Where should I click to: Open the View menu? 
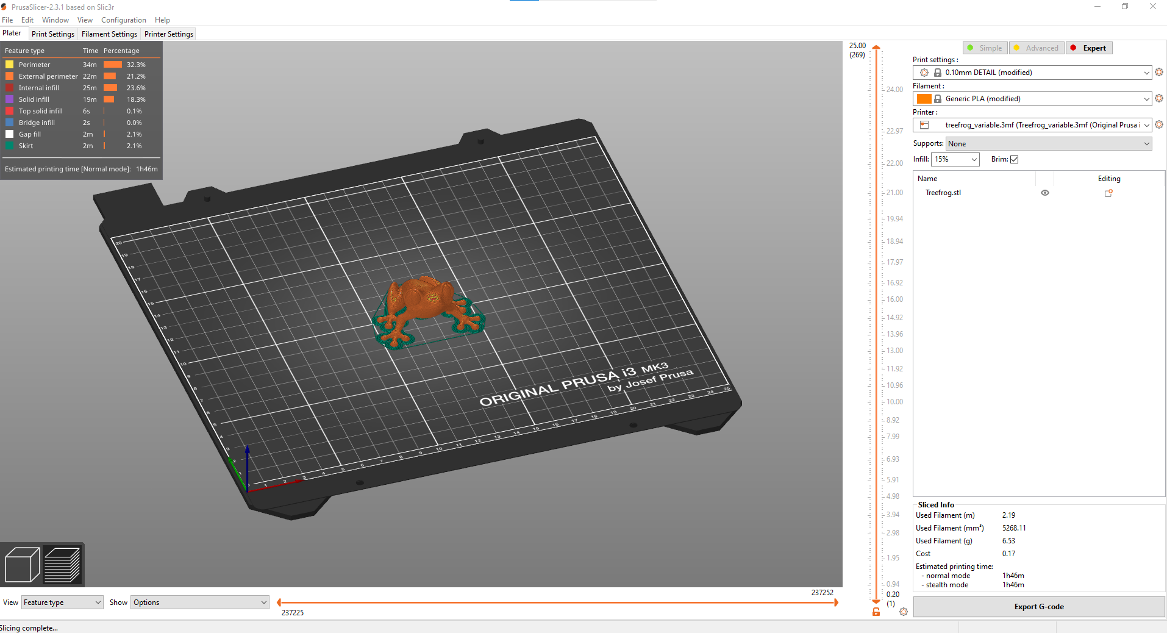point(85,20)
